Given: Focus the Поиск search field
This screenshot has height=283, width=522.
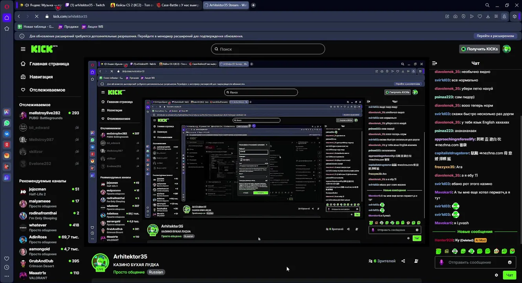Looking at the screenshot, I should [268, 49].
